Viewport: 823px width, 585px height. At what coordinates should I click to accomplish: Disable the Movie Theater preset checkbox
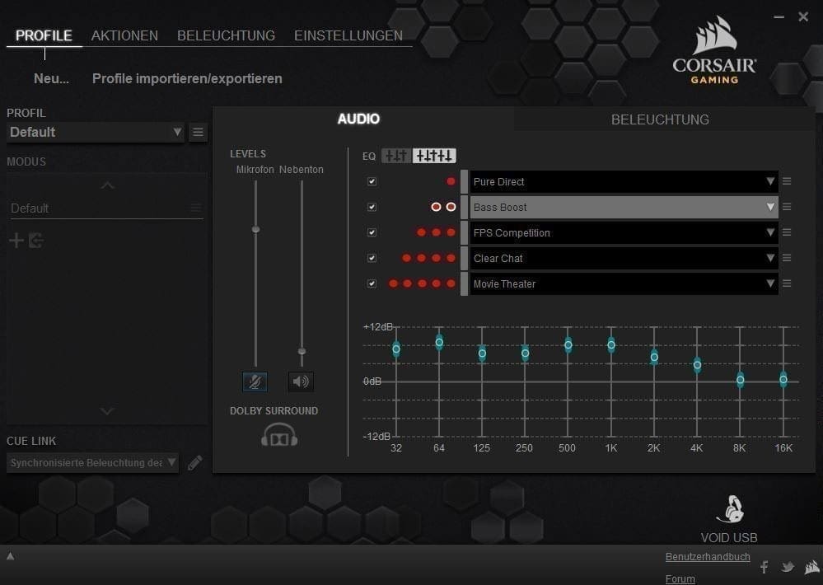pyautogui.click(x=372, y=283)
